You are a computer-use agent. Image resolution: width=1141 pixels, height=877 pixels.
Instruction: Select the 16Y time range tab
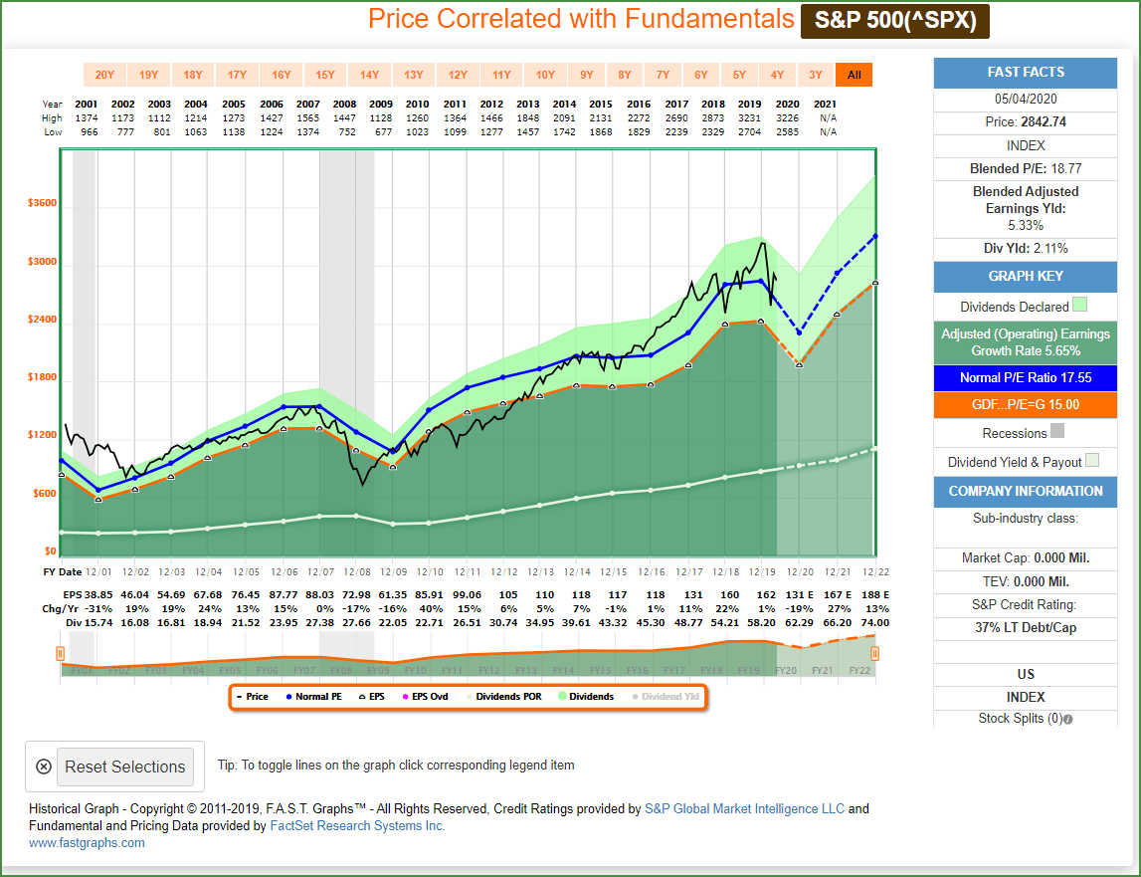281,75
